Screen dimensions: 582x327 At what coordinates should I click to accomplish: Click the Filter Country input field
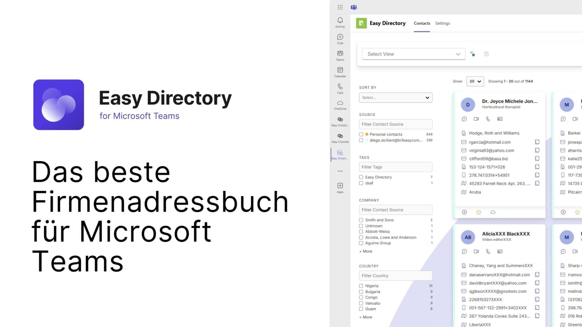point(395,276)
